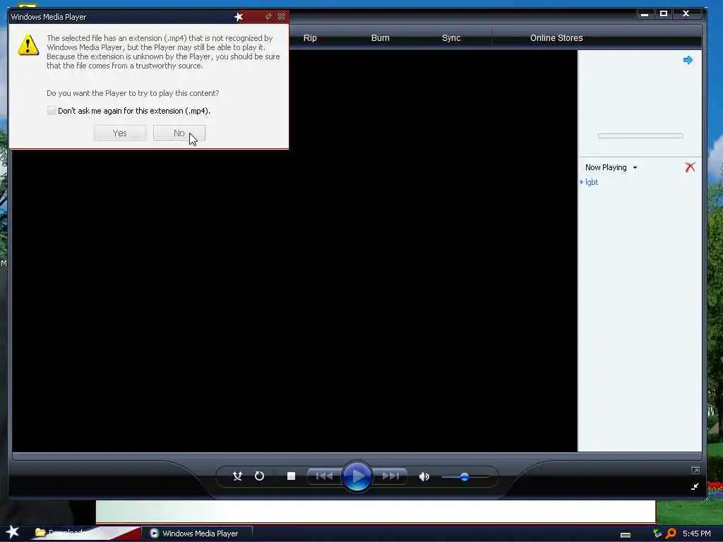Open the Online Stores tab
723x542 pixels.
click(556, 38)
